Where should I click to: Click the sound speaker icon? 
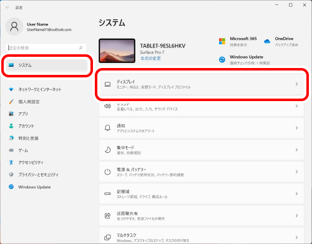point(107,106)
